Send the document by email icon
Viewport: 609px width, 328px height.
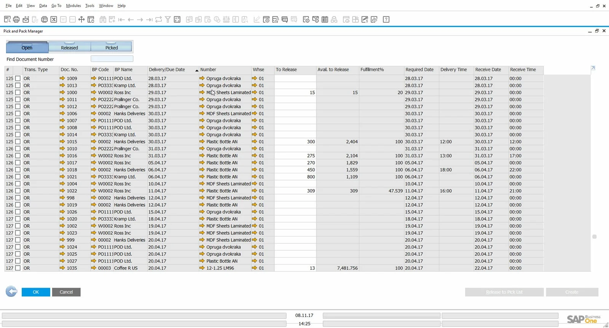26,19
